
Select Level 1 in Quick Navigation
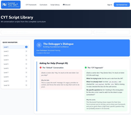coord(16,47)
